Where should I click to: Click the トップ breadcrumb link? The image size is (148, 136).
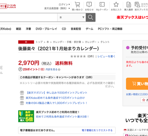tap(39, 42)
